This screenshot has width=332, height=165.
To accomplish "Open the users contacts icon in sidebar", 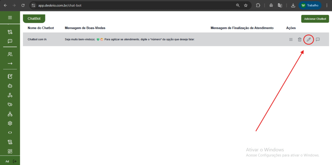I will [x=10, y=54].
